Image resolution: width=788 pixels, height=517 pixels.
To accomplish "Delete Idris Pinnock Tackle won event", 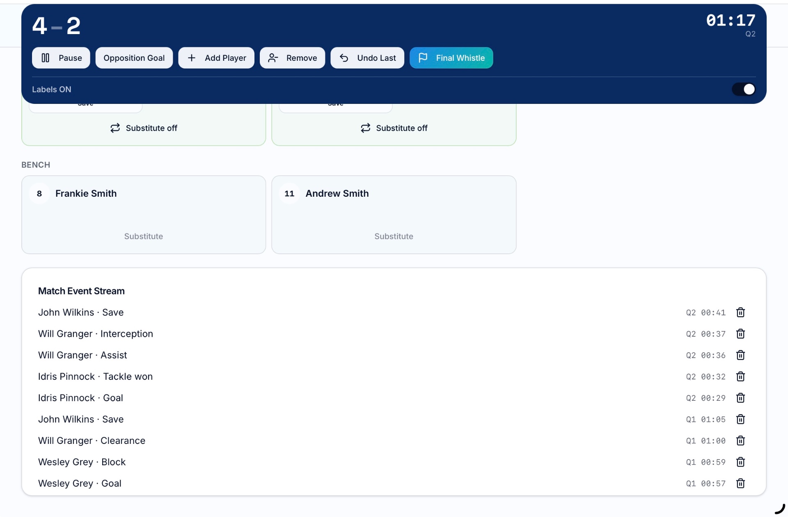I will 740,377.
